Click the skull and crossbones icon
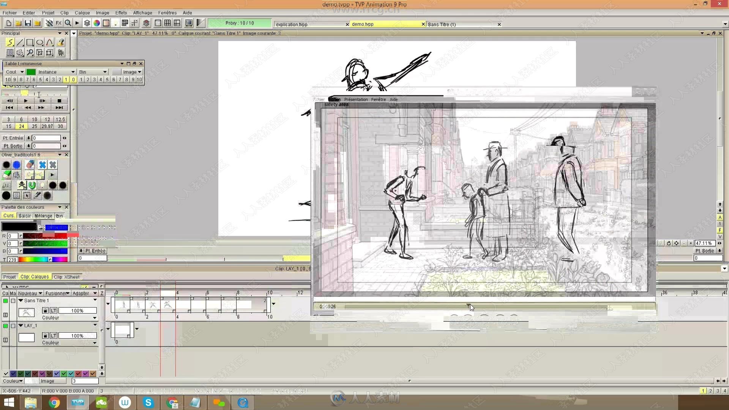Image resolution: width=729 pixels, height=410 pixels. [22, 185]
